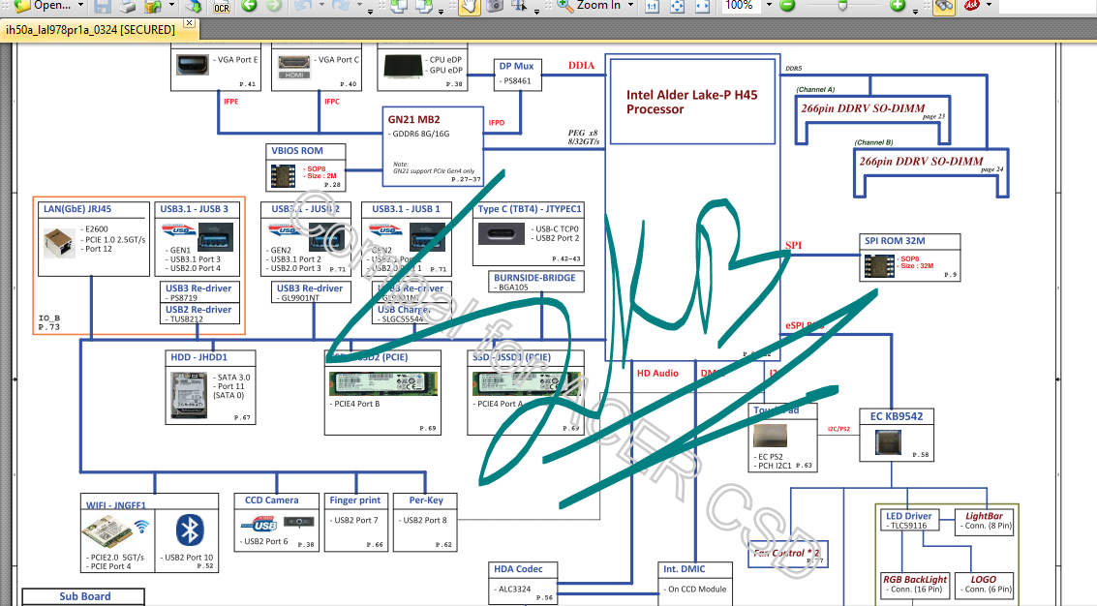Viewport: 1097px width, 606px height.
Task: Select the Hand tool
Action: (469, 7)
